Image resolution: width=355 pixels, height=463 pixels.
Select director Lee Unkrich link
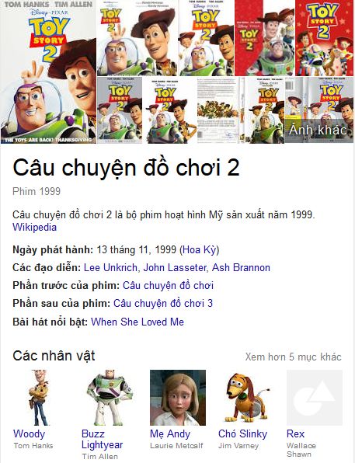point(110,267)
